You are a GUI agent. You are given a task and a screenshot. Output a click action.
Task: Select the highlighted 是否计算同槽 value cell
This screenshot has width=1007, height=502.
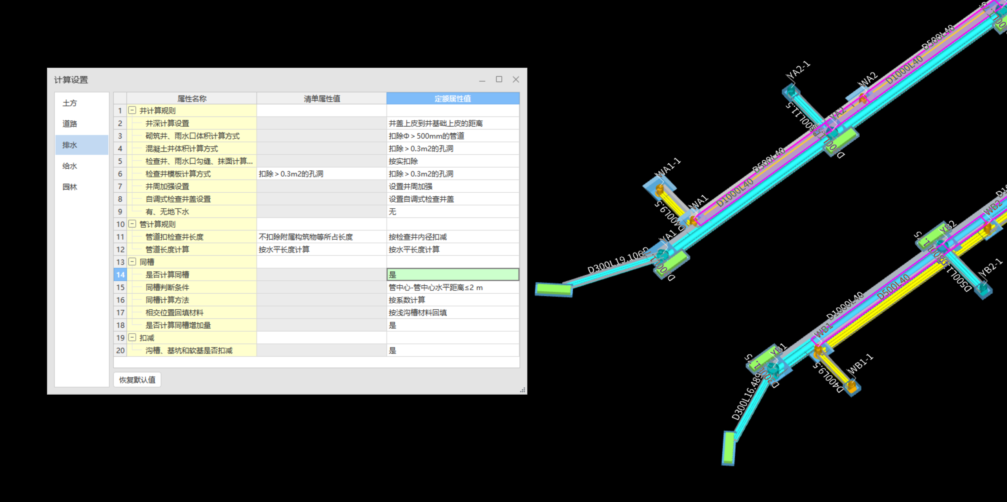click(452, 274)
